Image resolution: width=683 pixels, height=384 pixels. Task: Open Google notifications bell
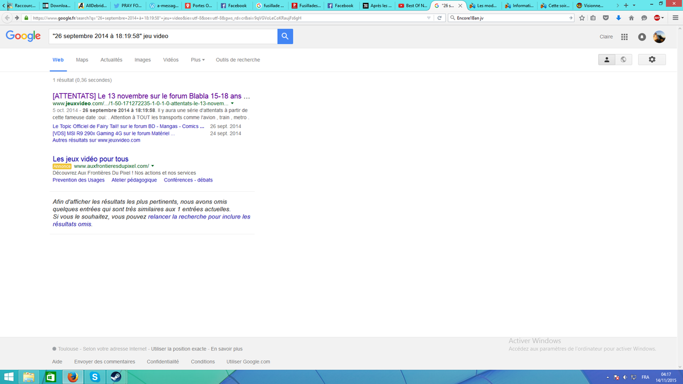(x=641, y=37)
